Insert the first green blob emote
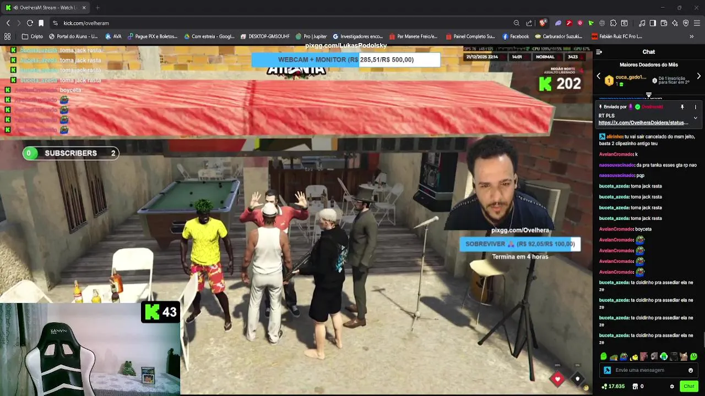 click(x=604, y=356)
